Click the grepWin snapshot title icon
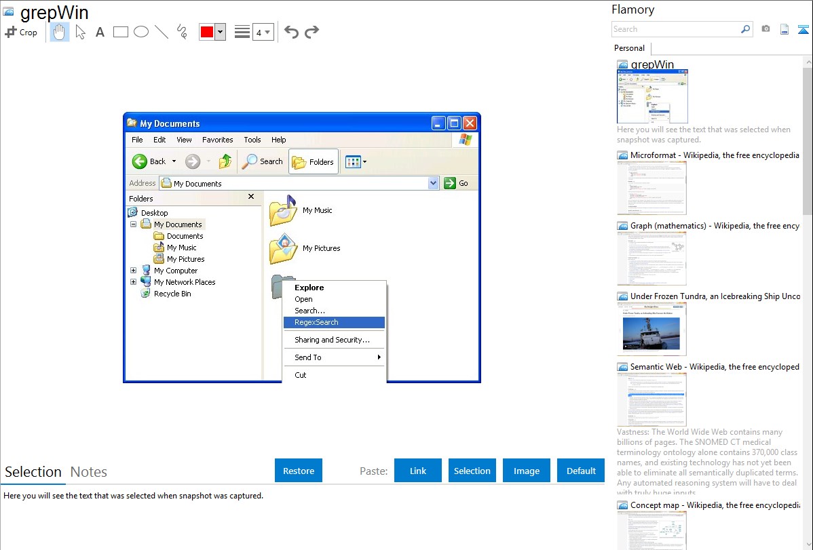 pyautogui.click(x=8, y=12)
